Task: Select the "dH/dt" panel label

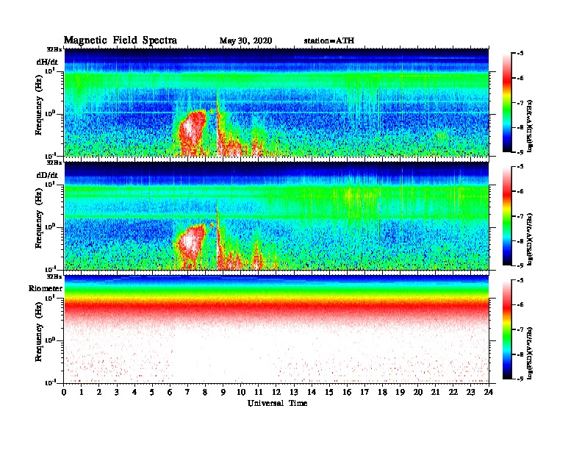Action: tap(47, 62)
